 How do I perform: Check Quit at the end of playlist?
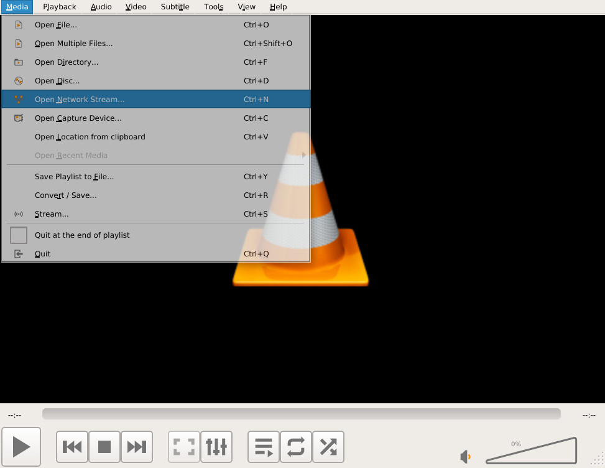coord(19,235)
